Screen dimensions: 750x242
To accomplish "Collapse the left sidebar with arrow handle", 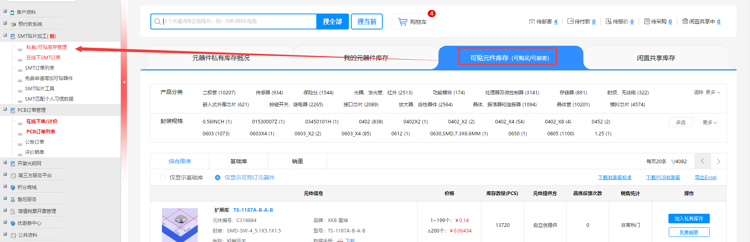I will click(x=124, y=82).
